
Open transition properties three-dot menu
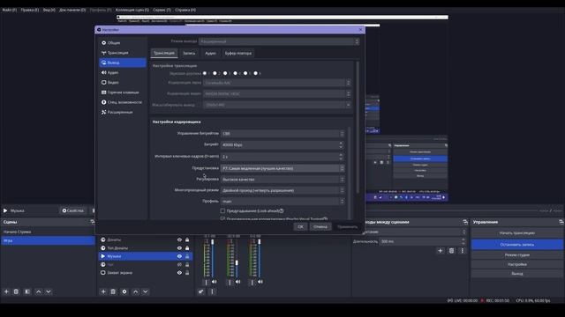tap(463, 250)
